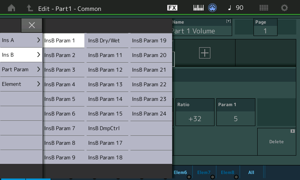This screenshot has width=300, height=180.
Task: Open the grid utility icon
Action: click(x=264, y=8)
